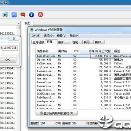Click the 36,008 K memory value
131x131 pixels.
(x=105, y=63)
